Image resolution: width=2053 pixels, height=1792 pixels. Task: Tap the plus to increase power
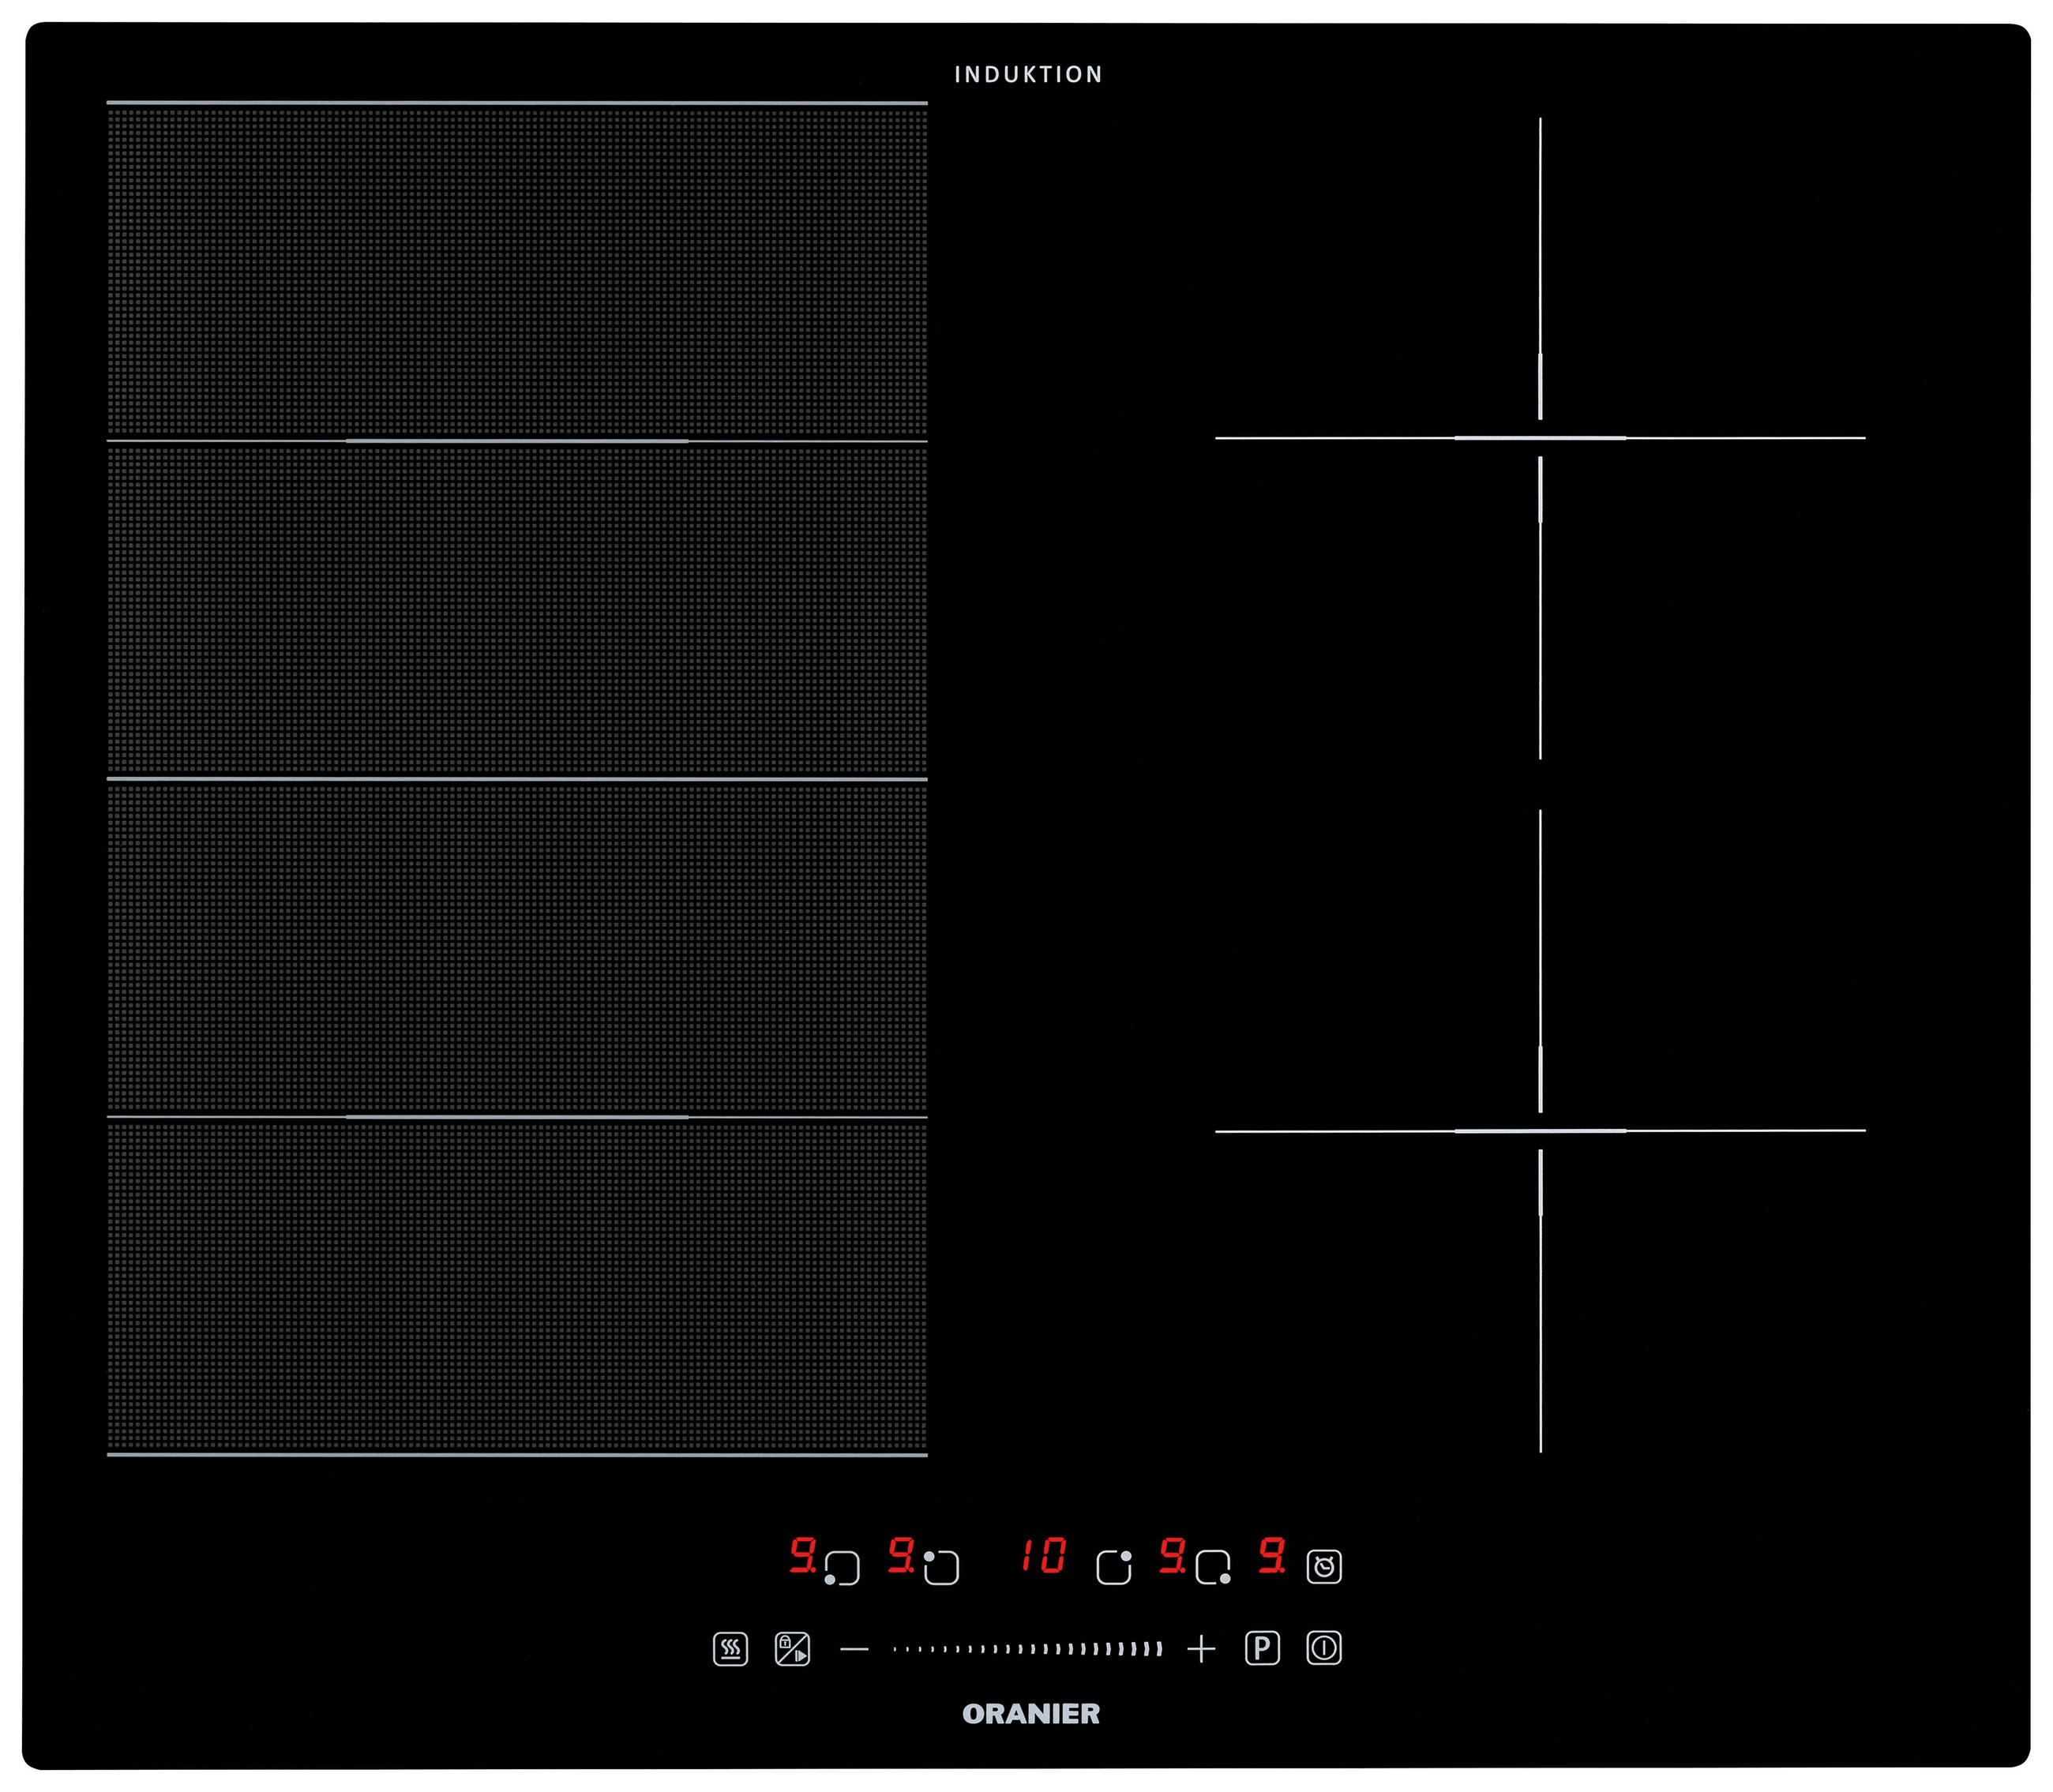pos(1201,1649)
